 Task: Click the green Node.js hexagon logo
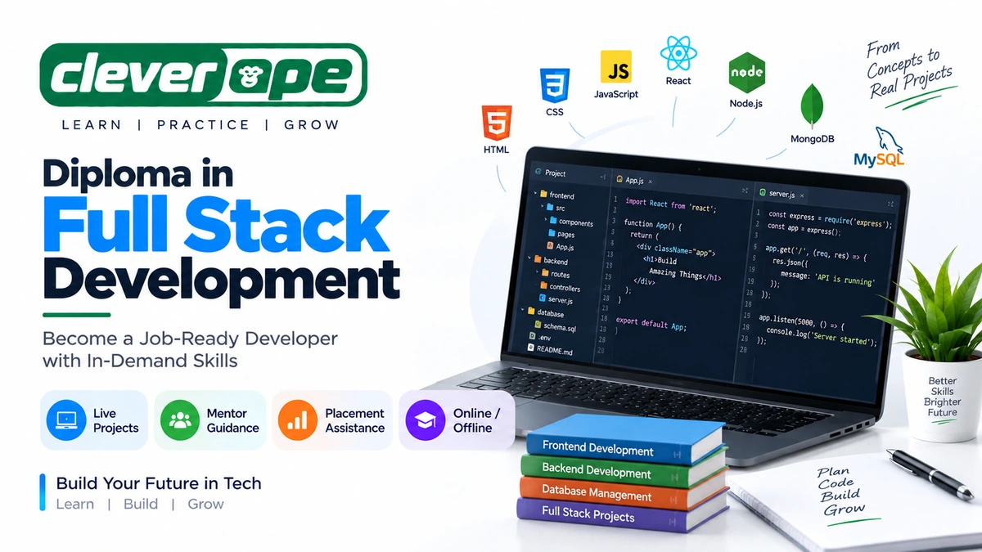[x=746, y=74]
